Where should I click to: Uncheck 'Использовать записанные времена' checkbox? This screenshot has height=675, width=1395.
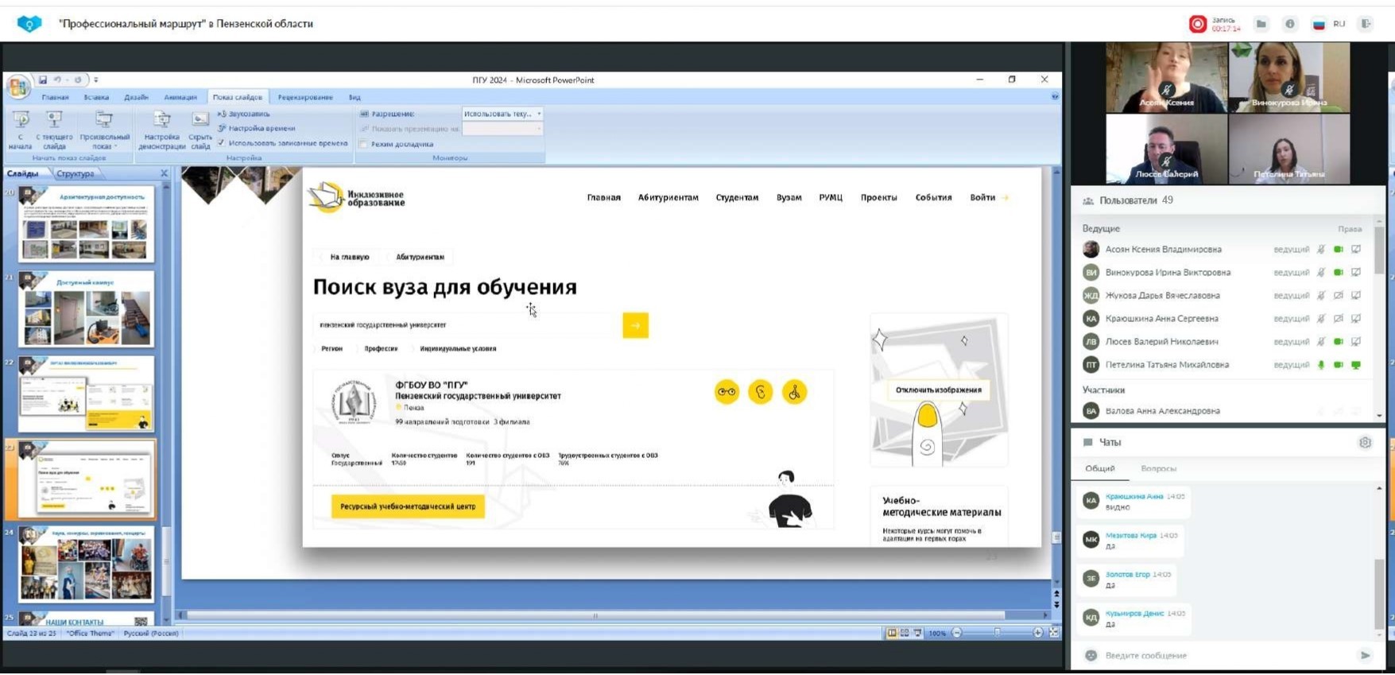(x=222, y=143)
